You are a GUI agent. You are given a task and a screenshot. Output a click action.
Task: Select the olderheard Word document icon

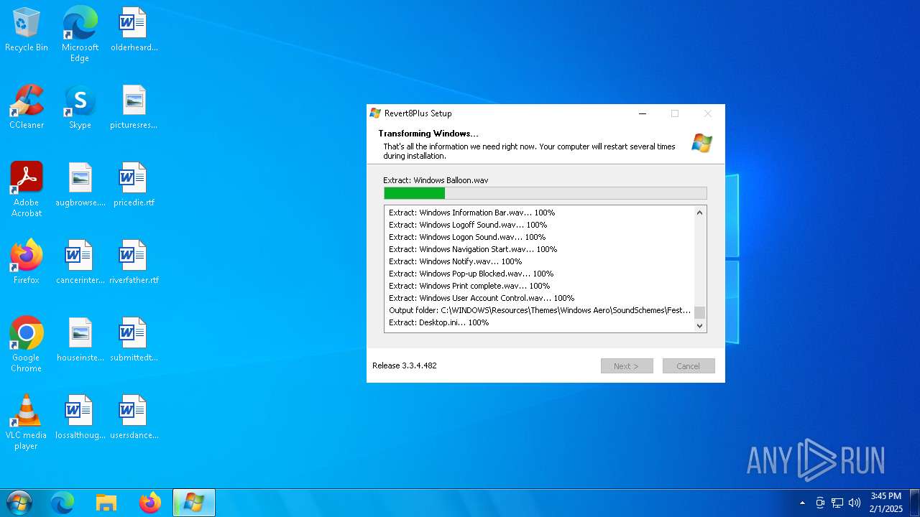[x=134, y=30]
